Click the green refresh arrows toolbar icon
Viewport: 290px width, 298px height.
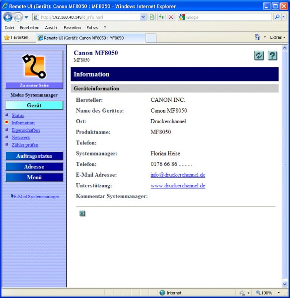point(161,17)
